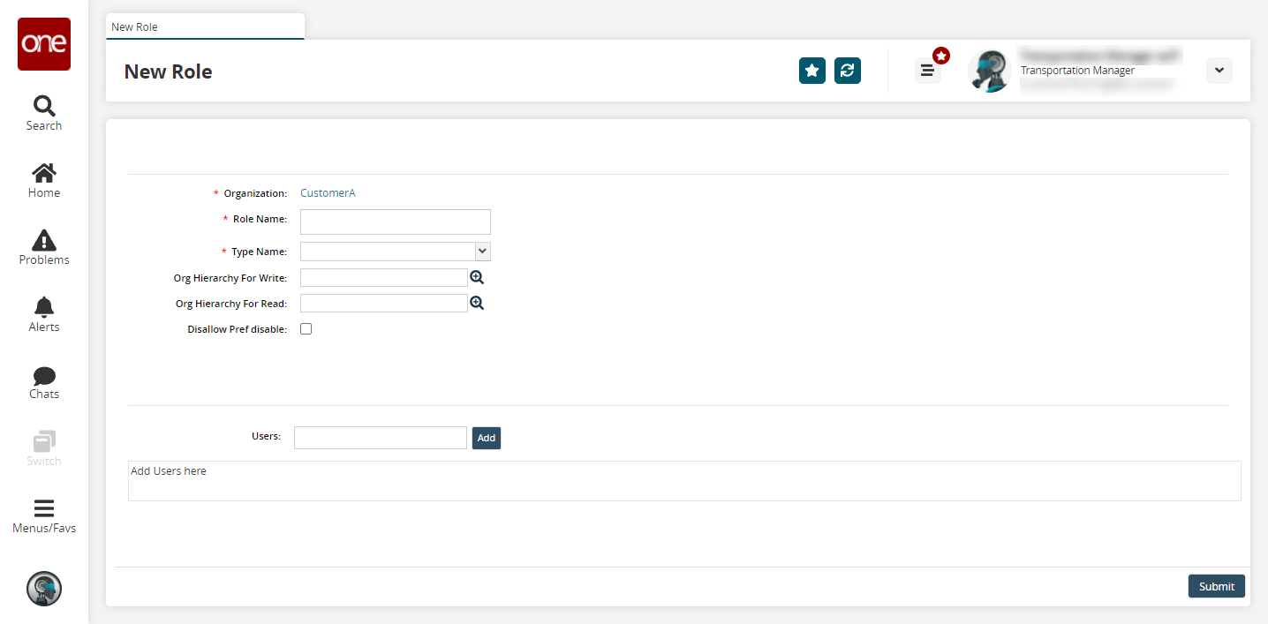Focus the Role Name input field

pos(396,222)
